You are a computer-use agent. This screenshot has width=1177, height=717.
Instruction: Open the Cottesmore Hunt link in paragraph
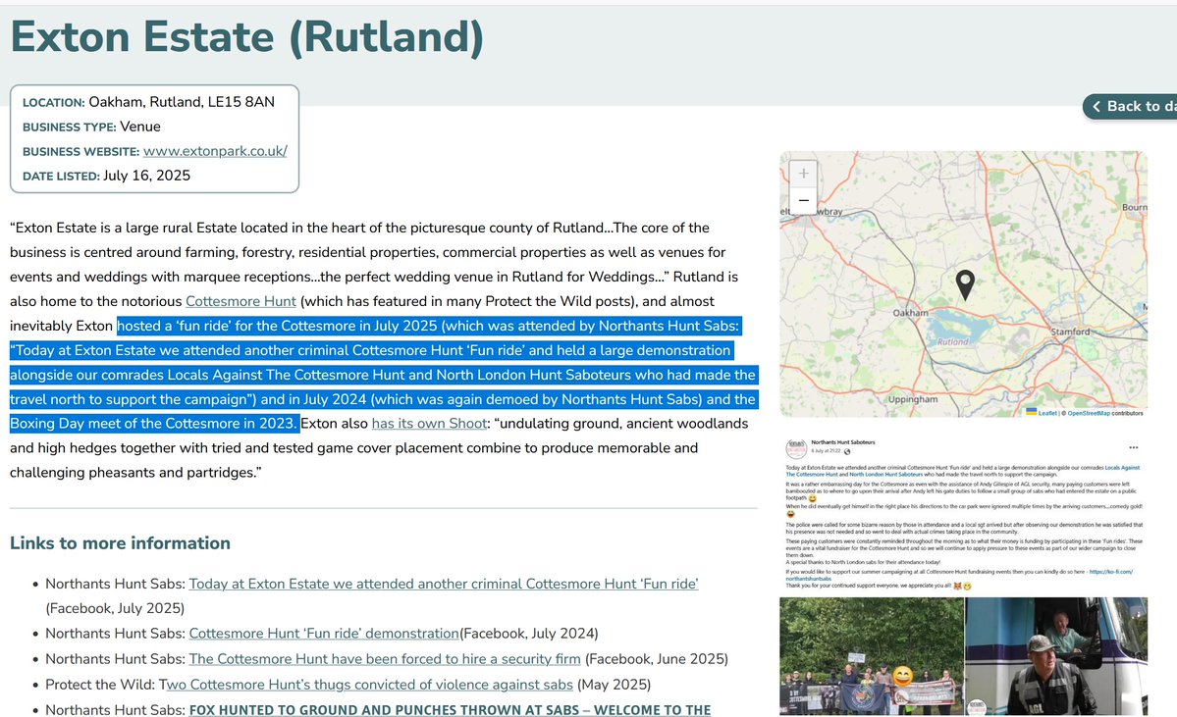[x=241, y=301]
